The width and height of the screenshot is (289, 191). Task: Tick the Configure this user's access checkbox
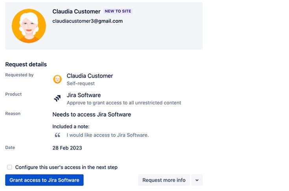point(9,167)
